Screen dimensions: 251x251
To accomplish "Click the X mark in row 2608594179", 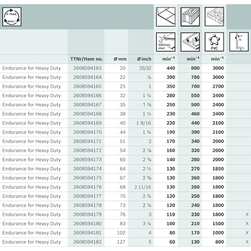I will click(x=247, y=214).
